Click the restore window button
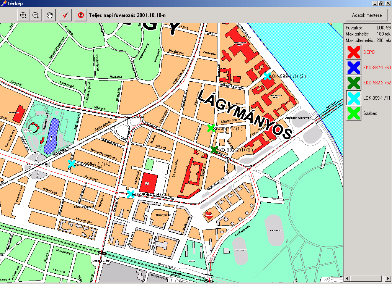Screen dimensions: 392x284 (x=381, y=3)
